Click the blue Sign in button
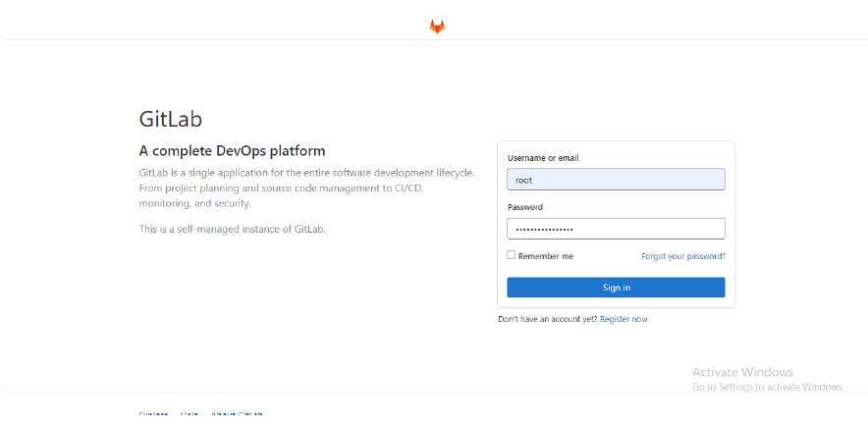Screen dimensions: 868x427 point(616,287)
